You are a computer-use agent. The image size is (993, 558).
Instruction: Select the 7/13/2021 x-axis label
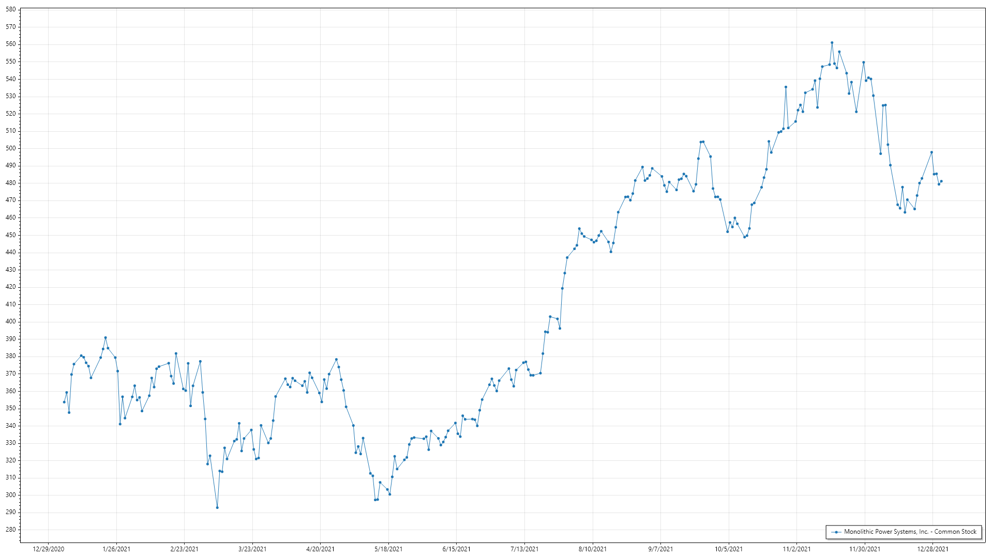coord(524,549)
